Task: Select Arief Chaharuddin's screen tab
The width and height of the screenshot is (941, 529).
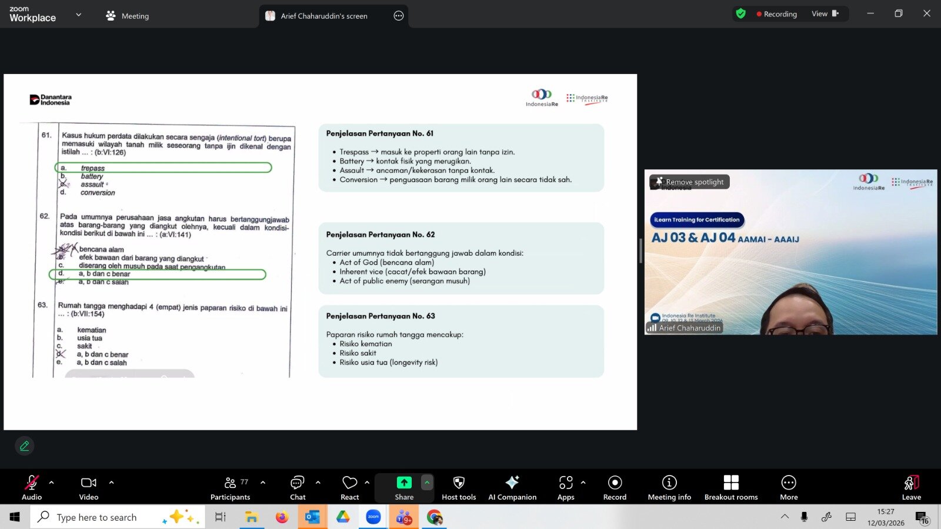Action: pyautogui.click(x=323, y=16)
